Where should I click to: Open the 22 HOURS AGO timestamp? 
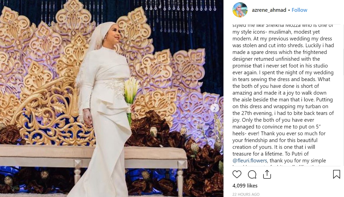tap(246, 194)
